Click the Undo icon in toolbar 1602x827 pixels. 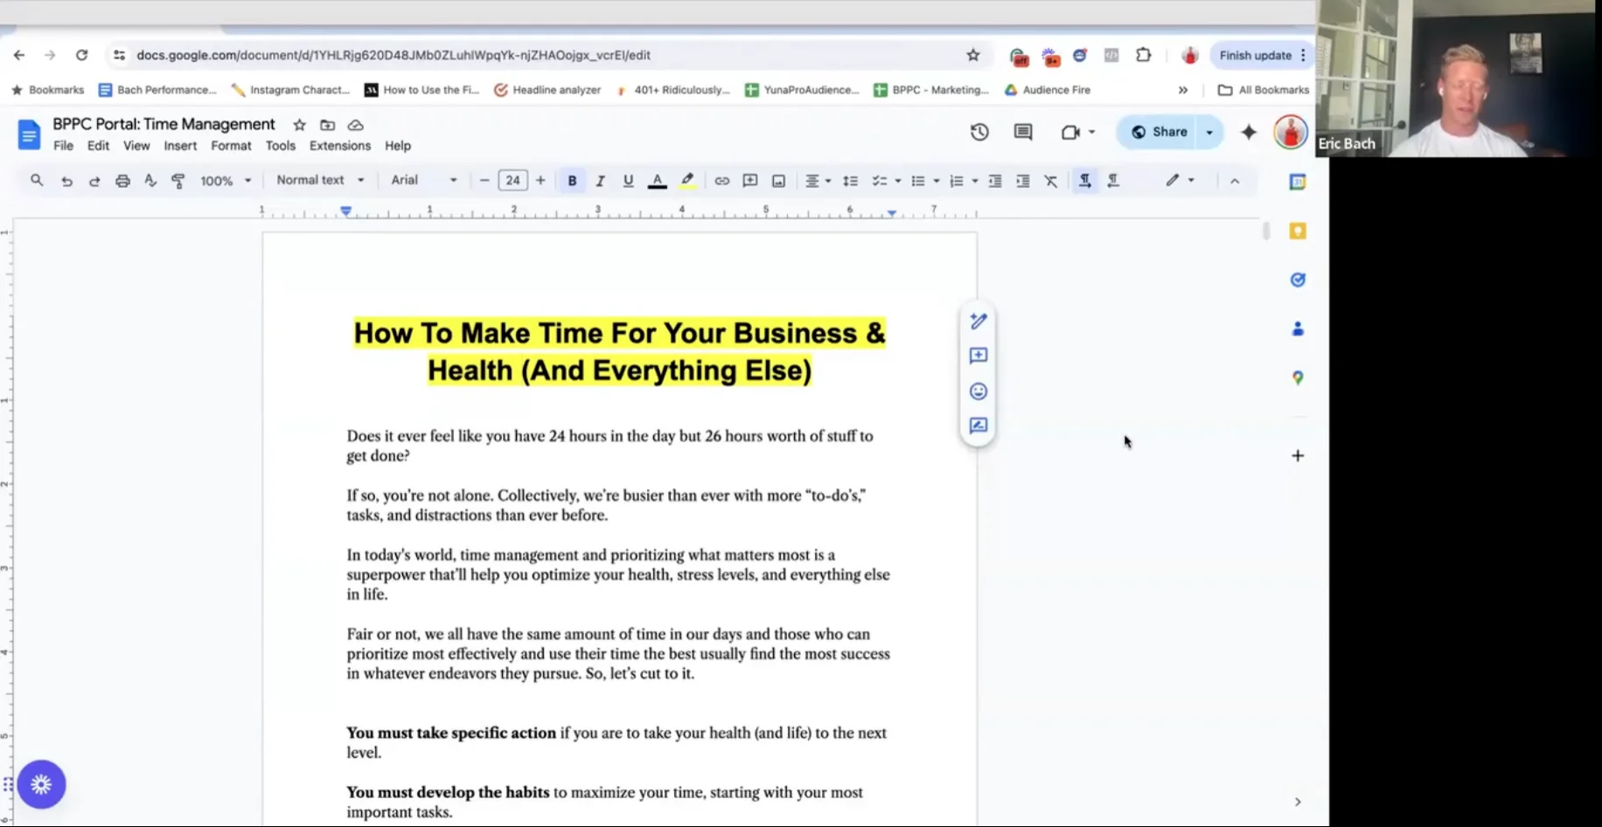pyautogui.click(x=66, y=181)
